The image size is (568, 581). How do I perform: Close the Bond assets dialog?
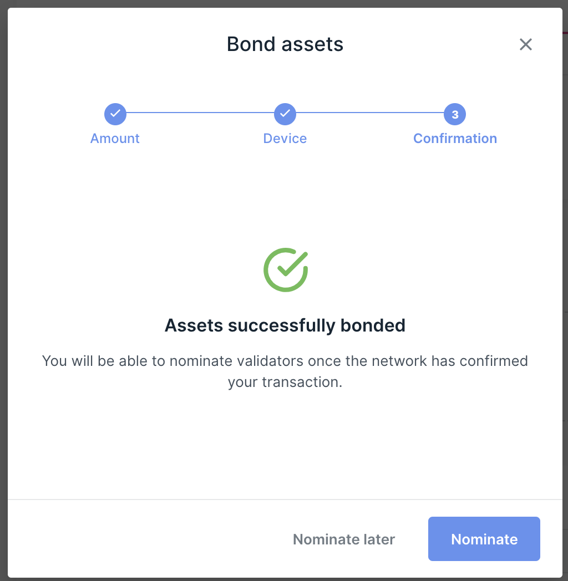point(526,44)
